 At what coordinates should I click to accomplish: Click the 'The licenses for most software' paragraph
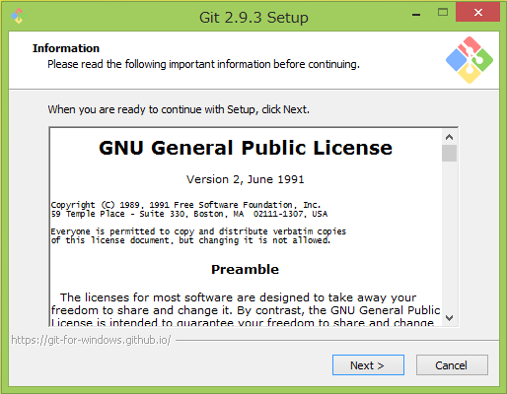coord(246,309)
